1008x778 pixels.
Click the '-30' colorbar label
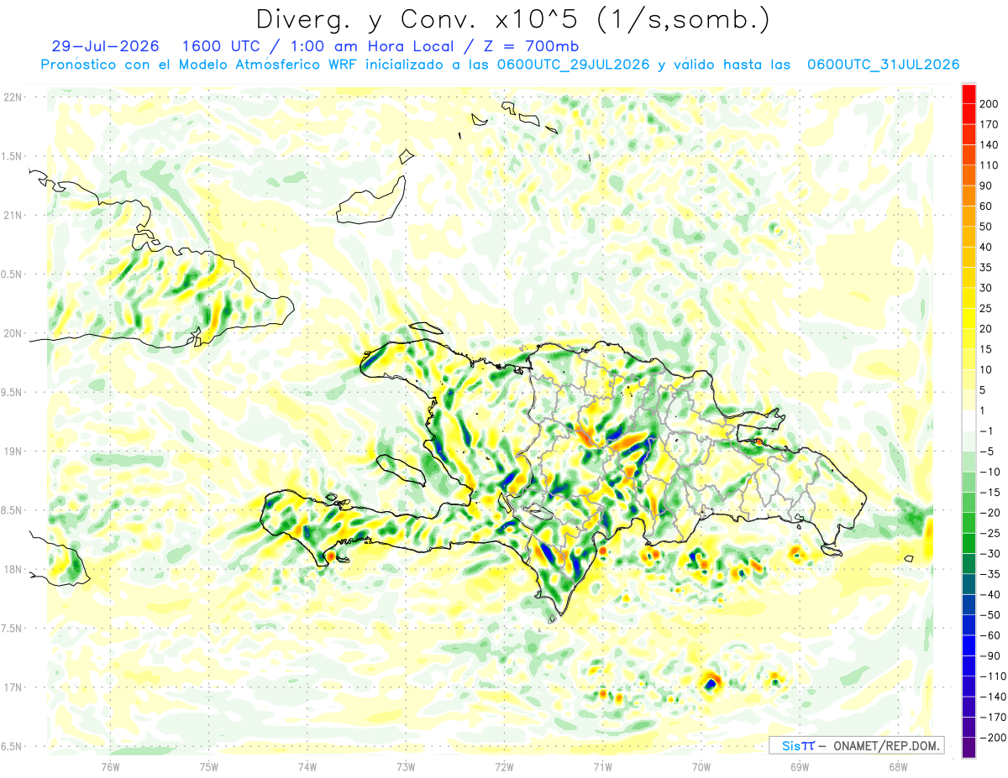click(989, 553)
